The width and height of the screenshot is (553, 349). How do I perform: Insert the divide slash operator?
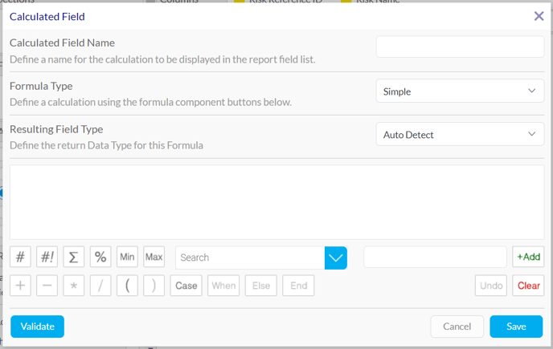[x=100, y=286]
